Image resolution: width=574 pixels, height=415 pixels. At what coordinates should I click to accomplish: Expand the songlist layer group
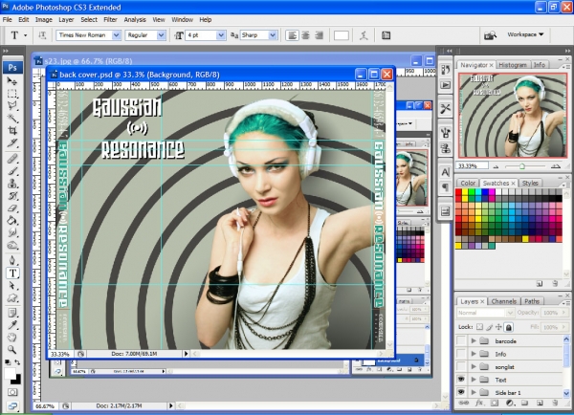pos(474,366)
